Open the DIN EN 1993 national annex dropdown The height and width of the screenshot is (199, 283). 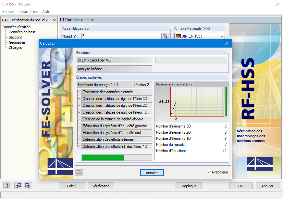click(200, 36)
